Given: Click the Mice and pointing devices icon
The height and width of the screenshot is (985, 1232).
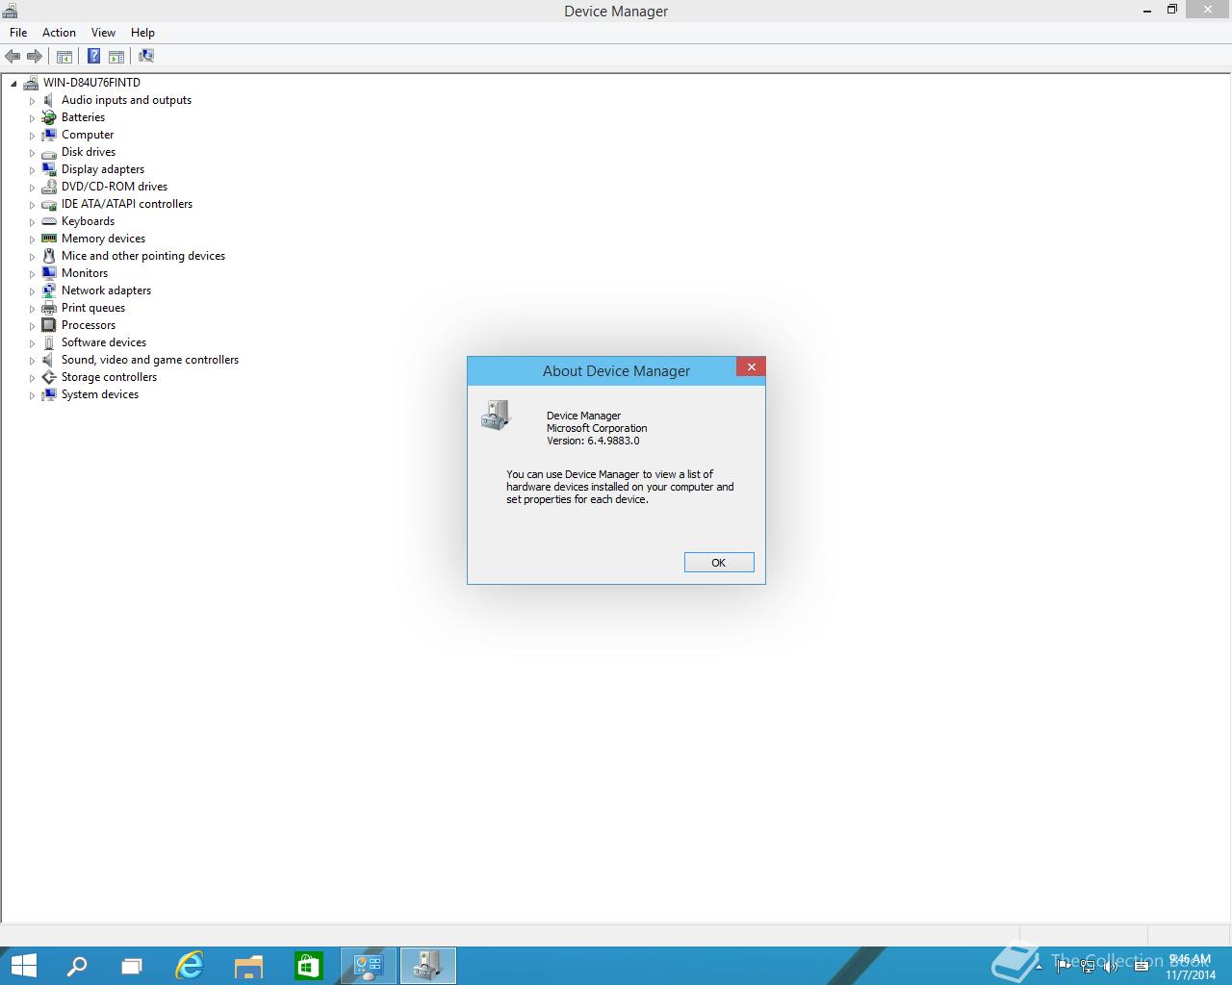Looking at the screenshot, I should click(49, 256).
